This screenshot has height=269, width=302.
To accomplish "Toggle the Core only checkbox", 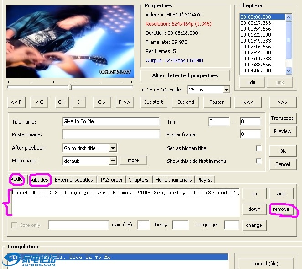I will click(15, 225).
